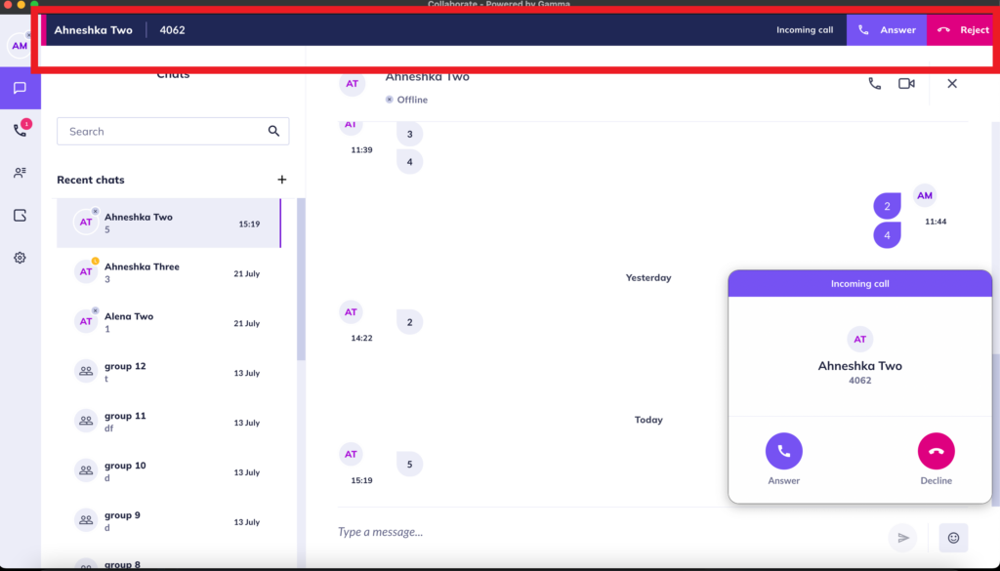
Task: Open the group 12 chat
Action: [x=168, y=372]
